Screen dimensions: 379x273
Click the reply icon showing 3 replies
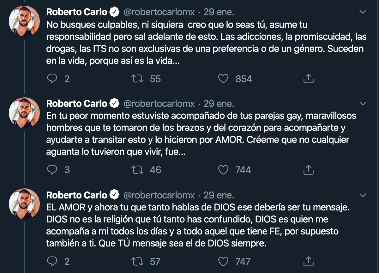click(52, 170)
